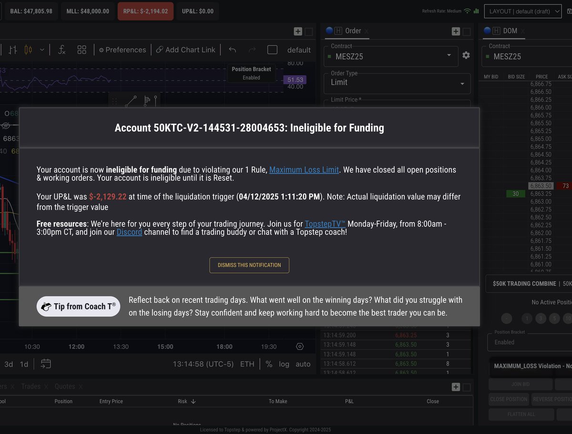
Task: Add a panel from the Order panel plus icon
Action: (x=456, y=31)
